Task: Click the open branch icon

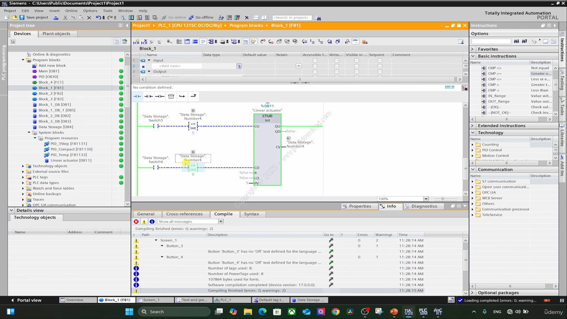Action: click(x=182, y=96)
